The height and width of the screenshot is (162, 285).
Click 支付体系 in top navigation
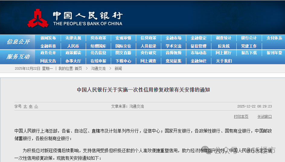(x=274, y=38)
